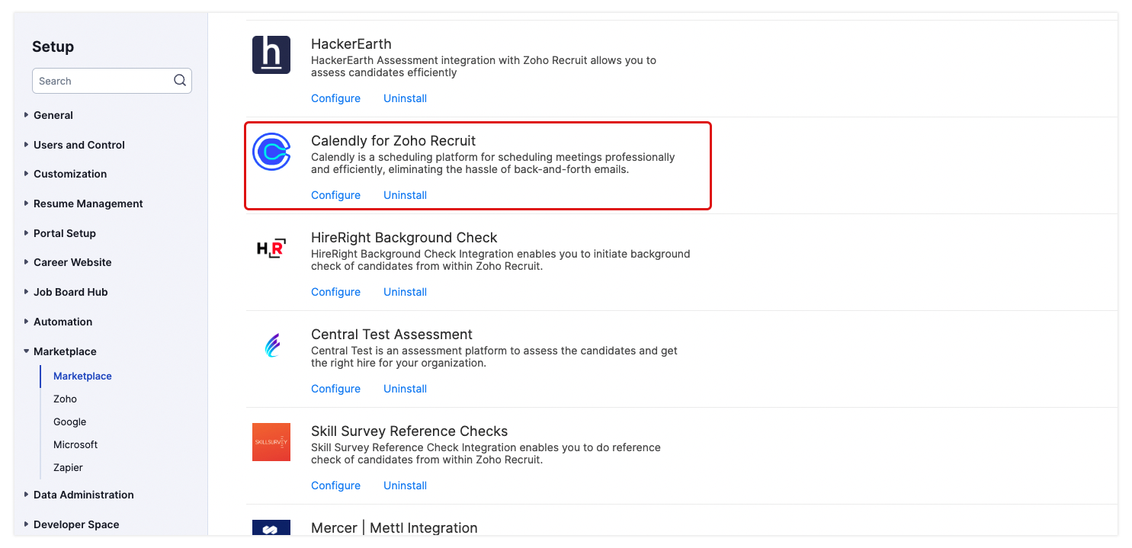
Task: Expand the General settings section
Action: pyautogui.click(x=53, y=115)
